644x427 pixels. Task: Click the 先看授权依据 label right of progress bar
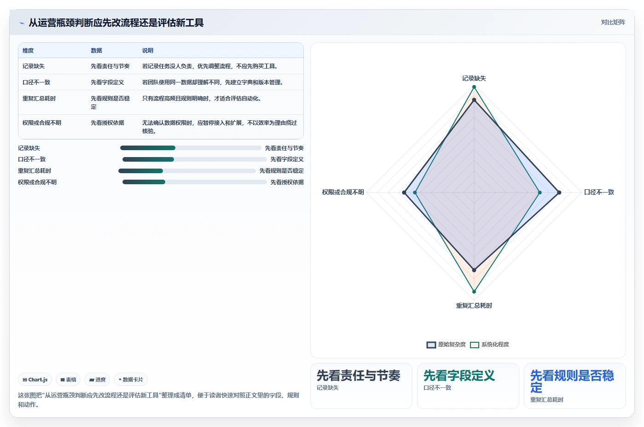(287, 182)
